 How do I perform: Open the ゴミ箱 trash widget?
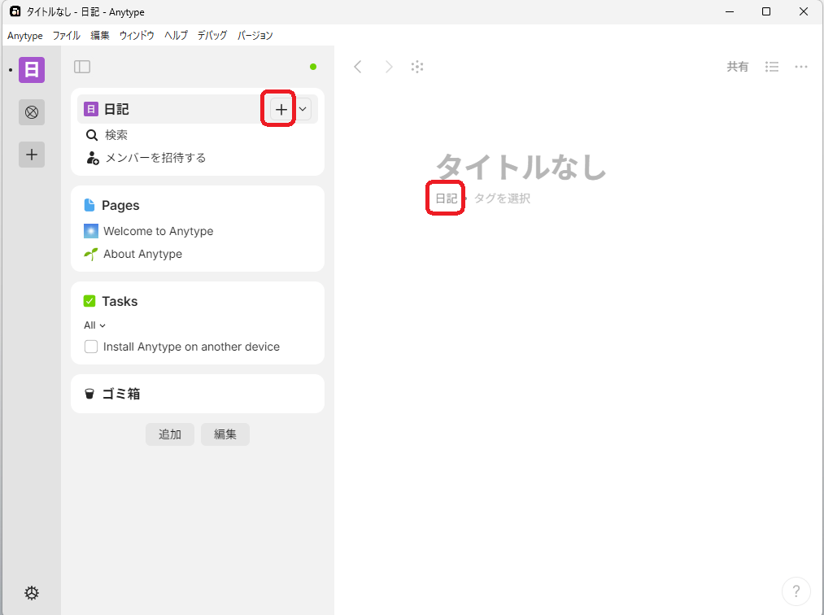198,394
